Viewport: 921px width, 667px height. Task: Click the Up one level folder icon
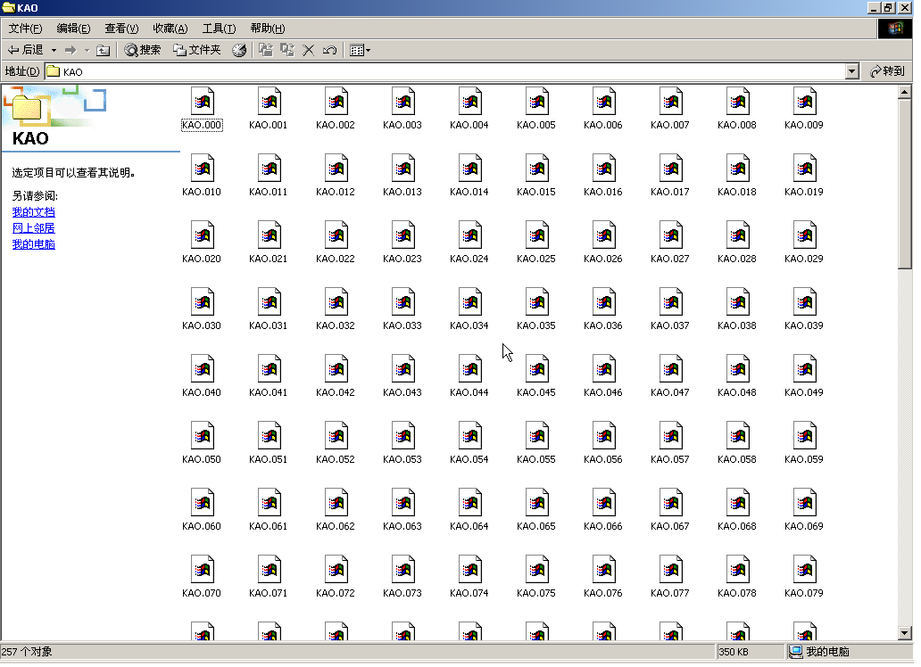103,50
